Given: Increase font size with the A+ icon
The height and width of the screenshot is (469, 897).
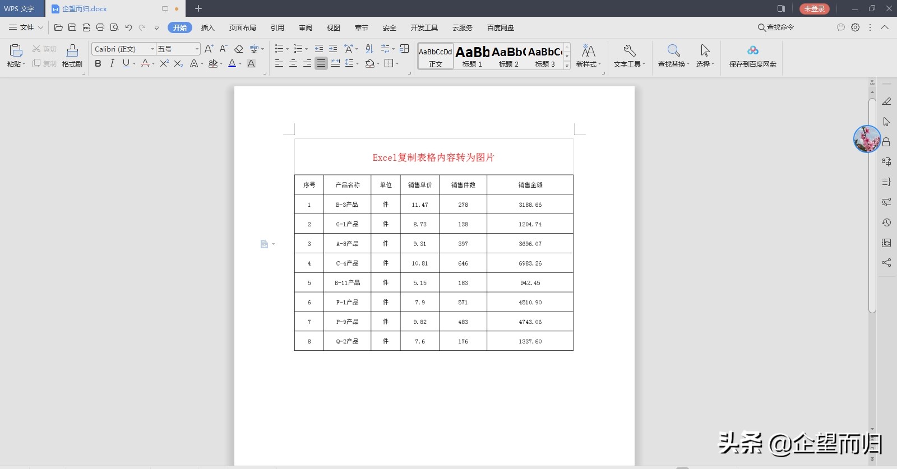Looking at the screenshot, I should [x=209, y=49].
